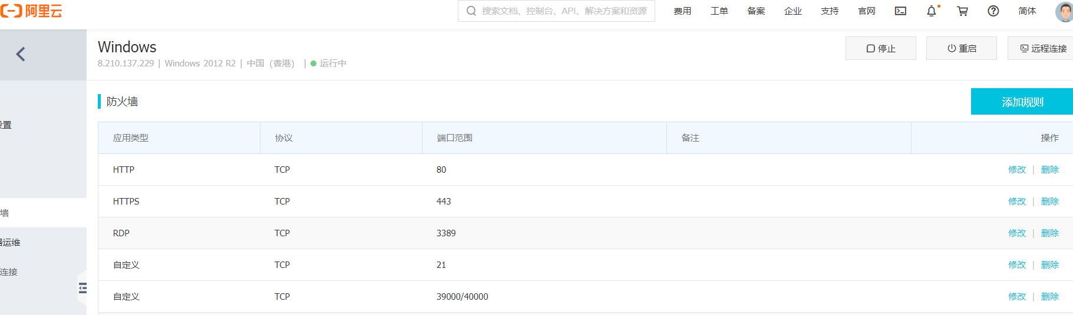Click 修改 for the HTTPS rule
1073x315 pixels.
[1017, 202]
